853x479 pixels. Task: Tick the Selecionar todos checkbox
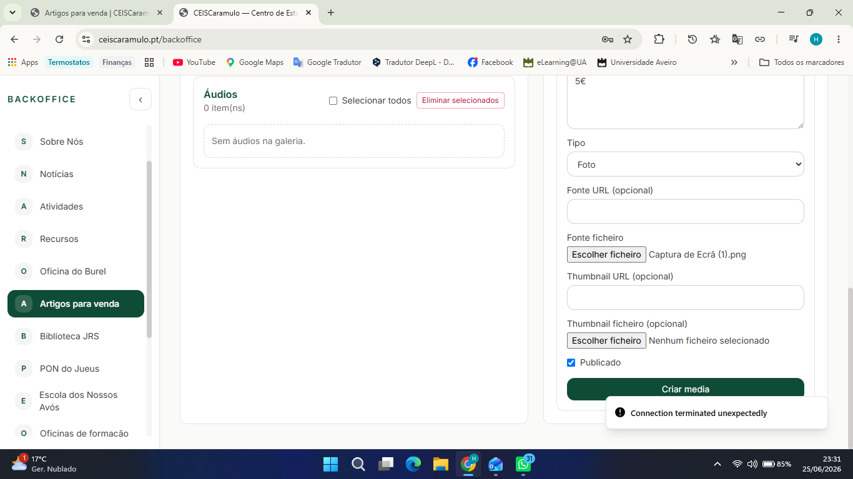pos(333,100)
